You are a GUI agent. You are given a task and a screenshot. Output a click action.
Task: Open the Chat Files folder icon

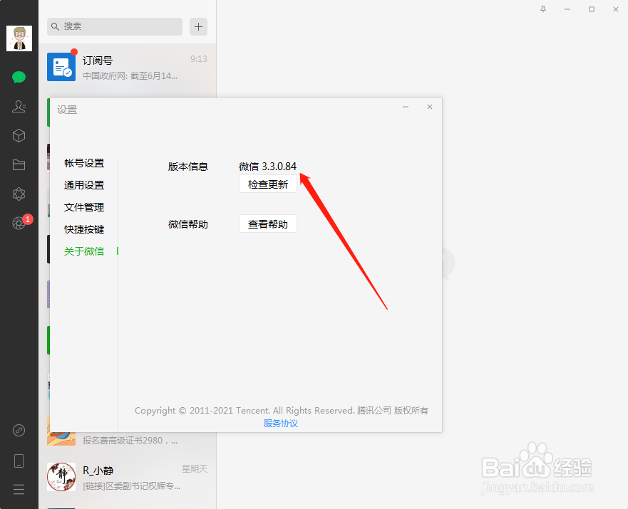pyautogui.click(x=19, y=164)
